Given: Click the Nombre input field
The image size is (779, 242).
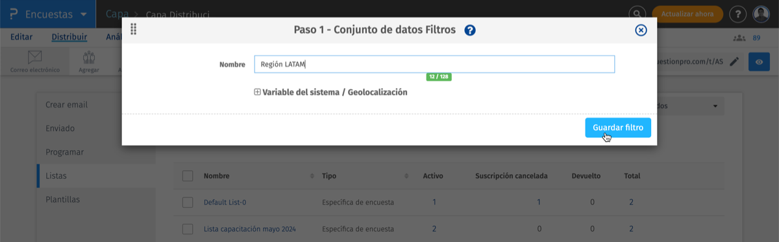Looking at the screenshot, I should pos(434,64).
